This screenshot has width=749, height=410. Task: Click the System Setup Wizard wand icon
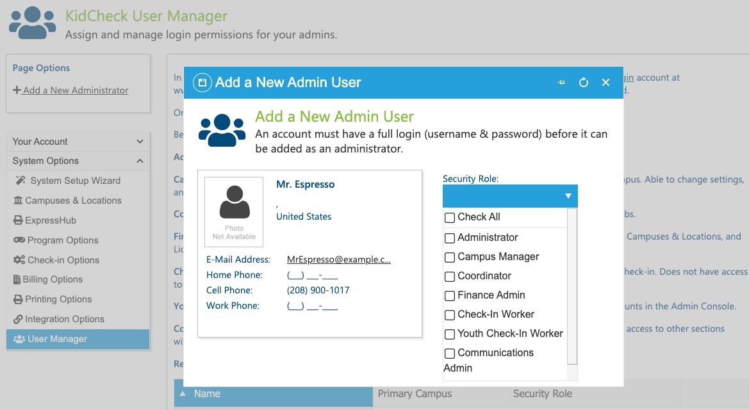[21, 180]
